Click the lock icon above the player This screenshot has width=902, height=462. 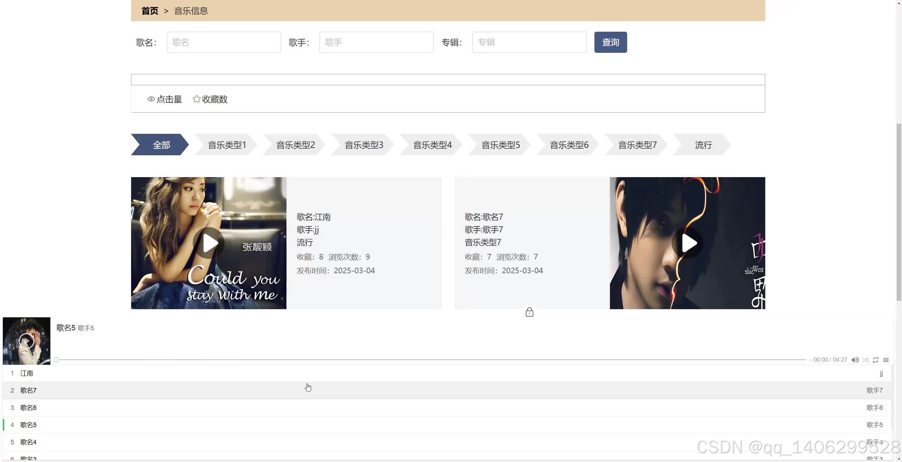tap(529, 312)
